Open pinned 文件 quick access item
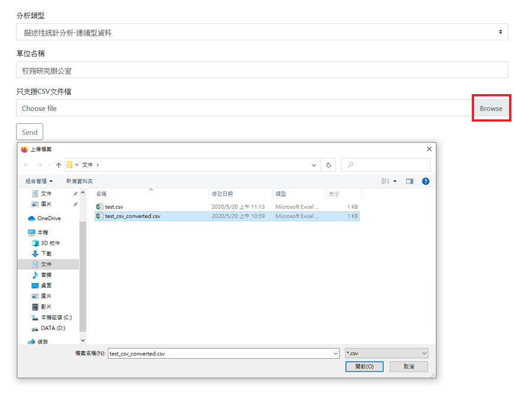 (x=42, y=194)
